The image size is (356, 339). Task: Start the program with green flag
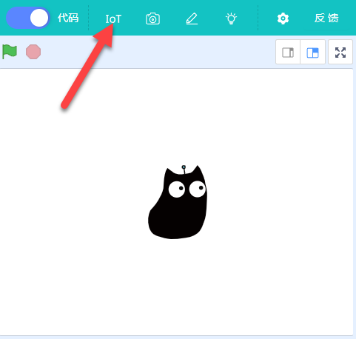point(10,52)
